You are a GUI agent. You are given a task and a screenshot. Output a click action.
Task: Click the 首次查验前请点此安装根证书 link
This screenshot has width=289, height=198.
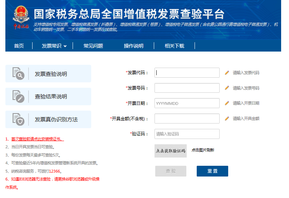click(x=38, y=139)
